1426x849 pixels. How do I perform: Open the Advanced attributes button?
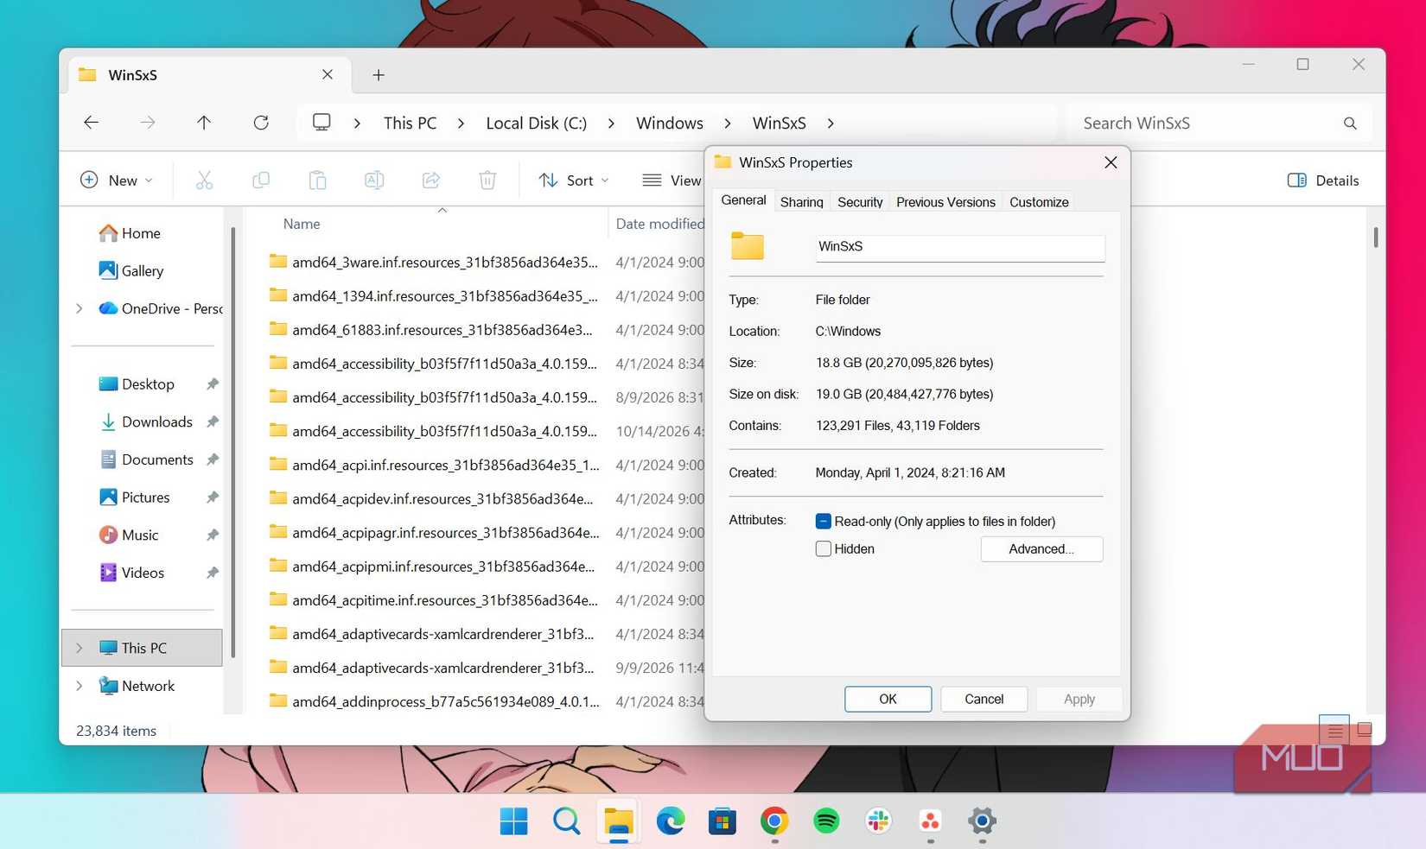tap(1041, 549)
